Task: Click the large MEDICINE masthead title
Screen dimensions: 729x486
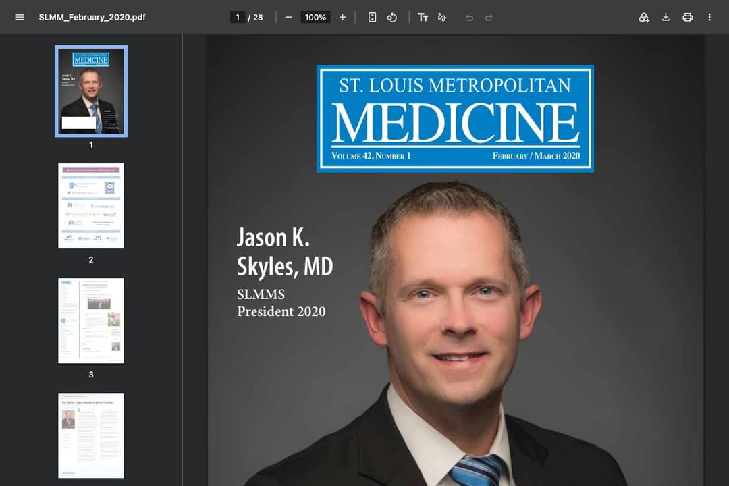Action: click(x=455, y=123)
